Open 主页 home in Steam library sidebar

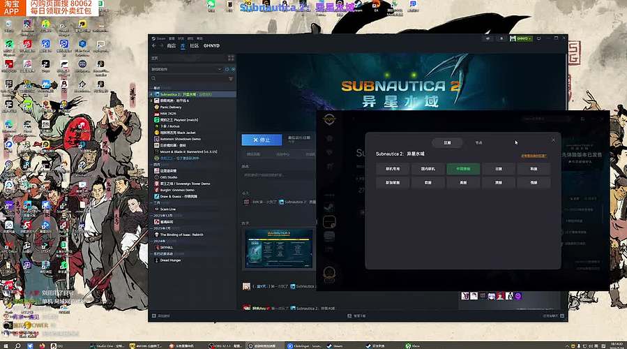[x=154, y=58]
